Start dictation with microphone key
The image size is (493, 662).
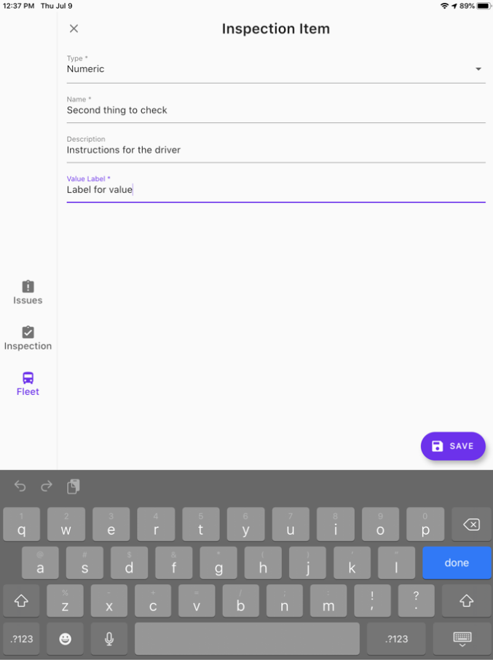click(109, 639)
